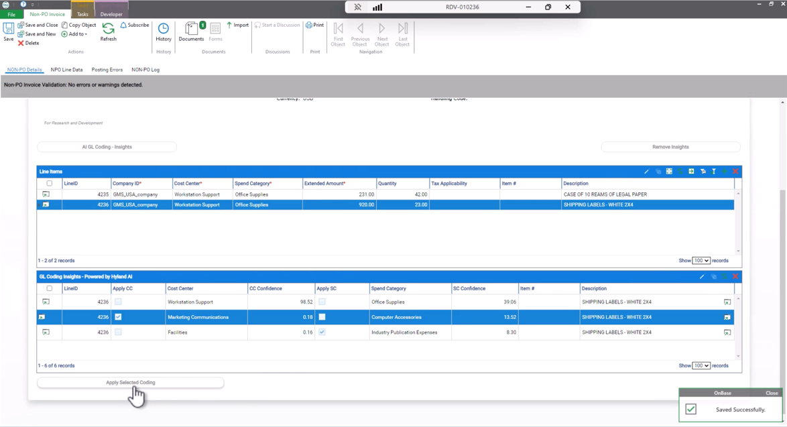This screenshot has width=787, height=427.
Task: Click the green refresh icon in Line Items header
Action: [680, 172]
